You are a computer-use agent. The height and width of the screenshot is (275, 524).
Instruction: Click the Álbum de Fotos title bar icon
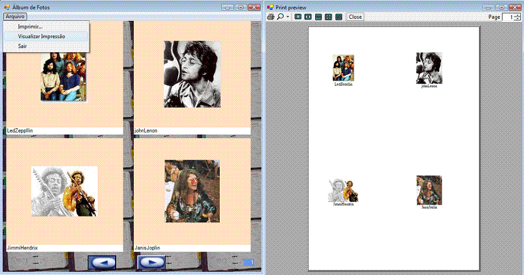click(7, 7)
